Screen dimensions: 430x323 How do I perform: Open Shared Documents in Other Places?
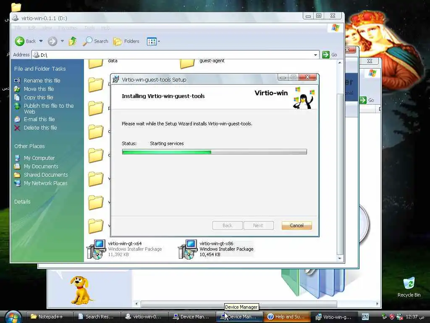[46, 175]
